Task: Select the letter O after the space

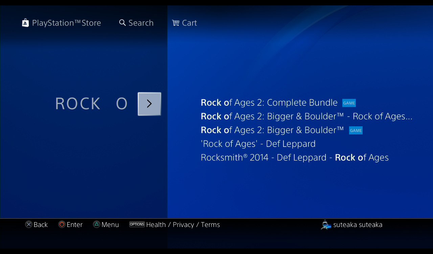Action: [122, 104]
